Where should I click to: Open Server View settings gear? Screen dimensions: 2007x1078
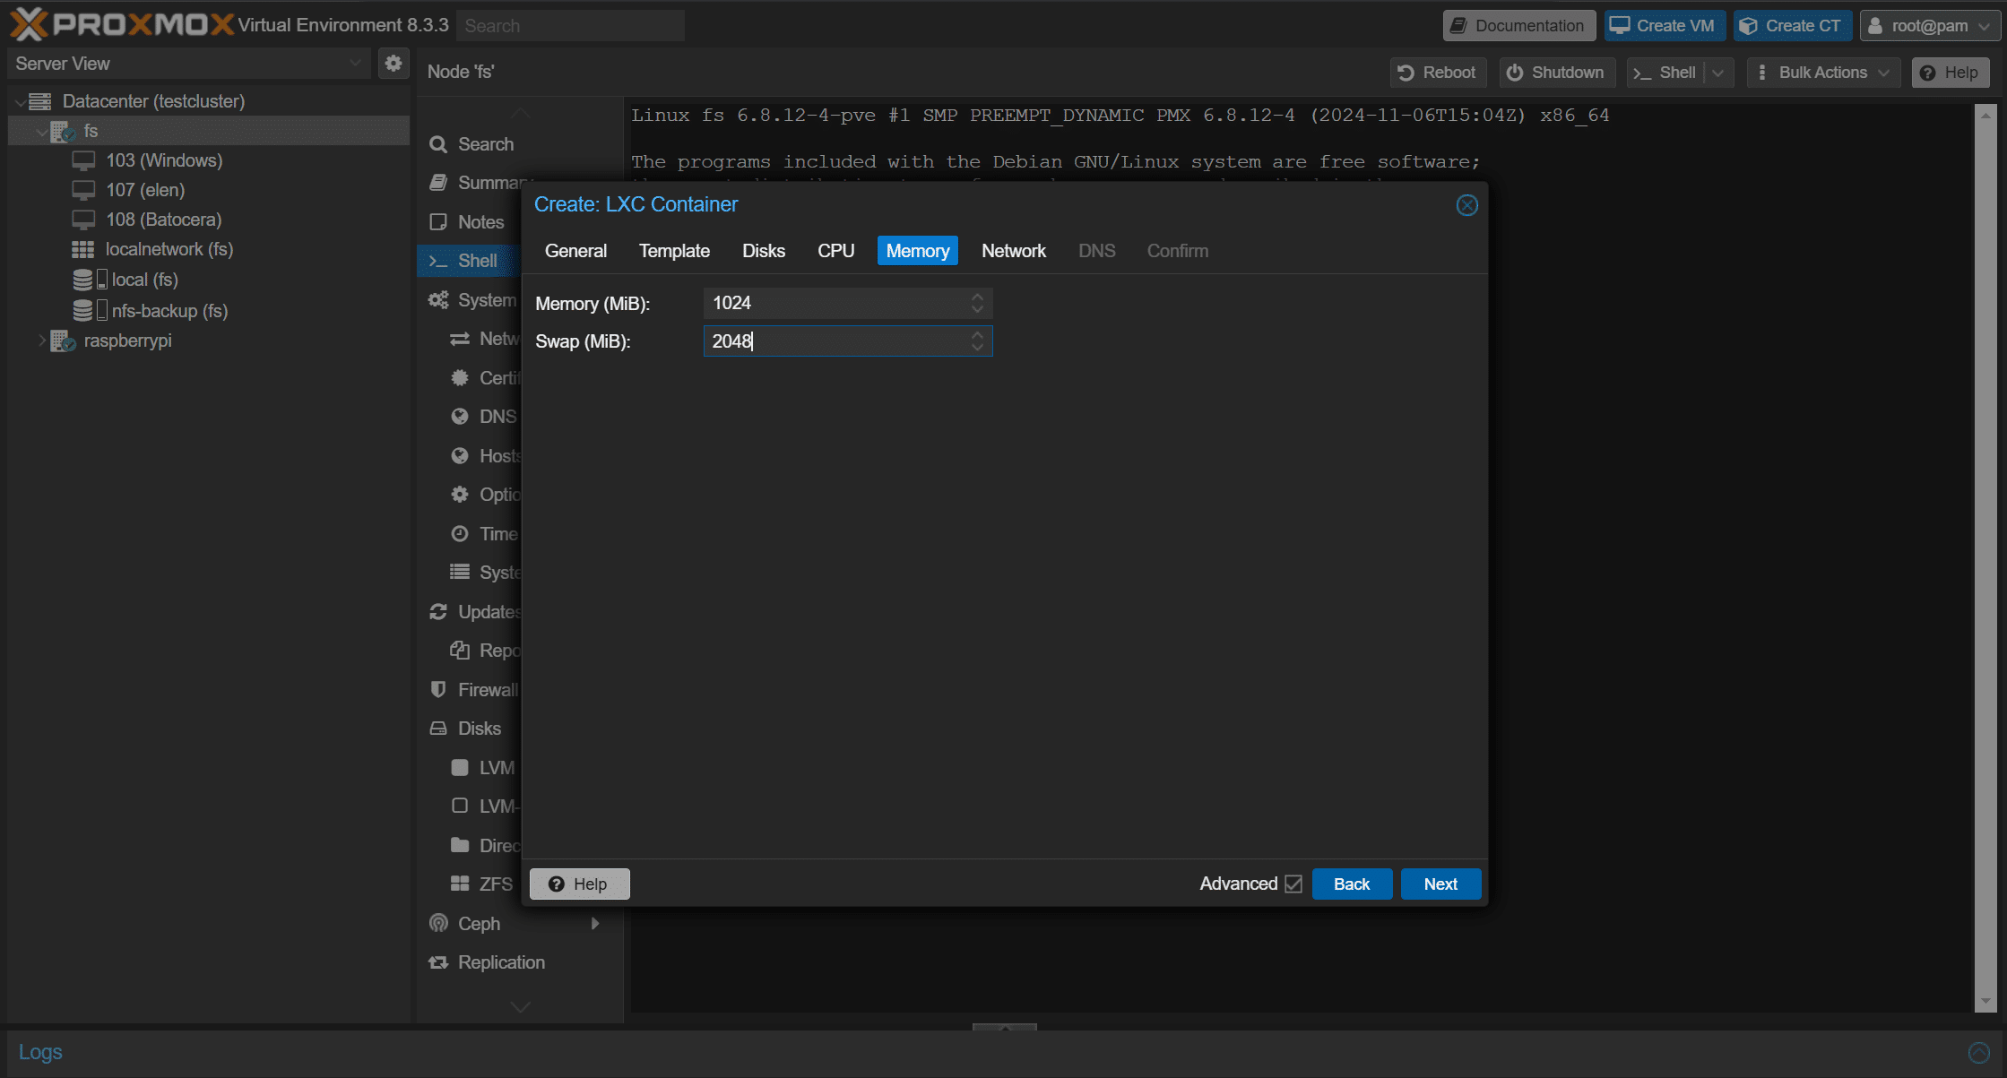[x=393, y=64]
